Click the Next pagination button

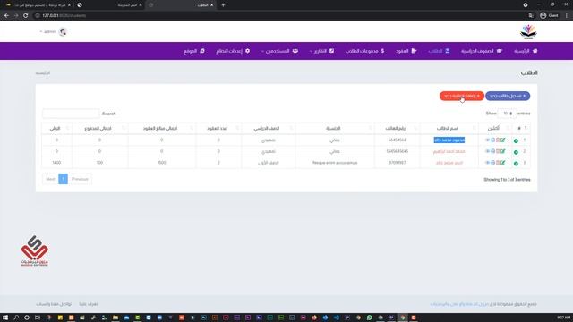pyautogui.click(x=50, y=179)
